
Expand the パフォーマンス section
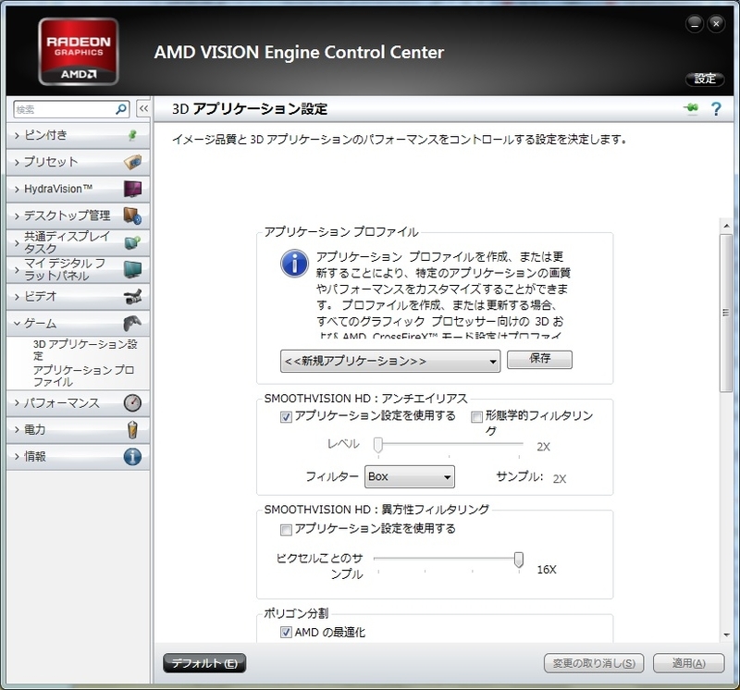78,402
